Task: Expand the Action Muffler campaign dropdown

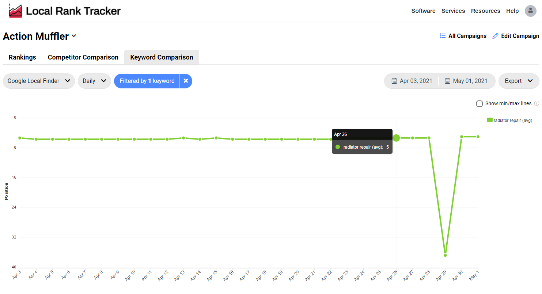Action: point(74,36)
